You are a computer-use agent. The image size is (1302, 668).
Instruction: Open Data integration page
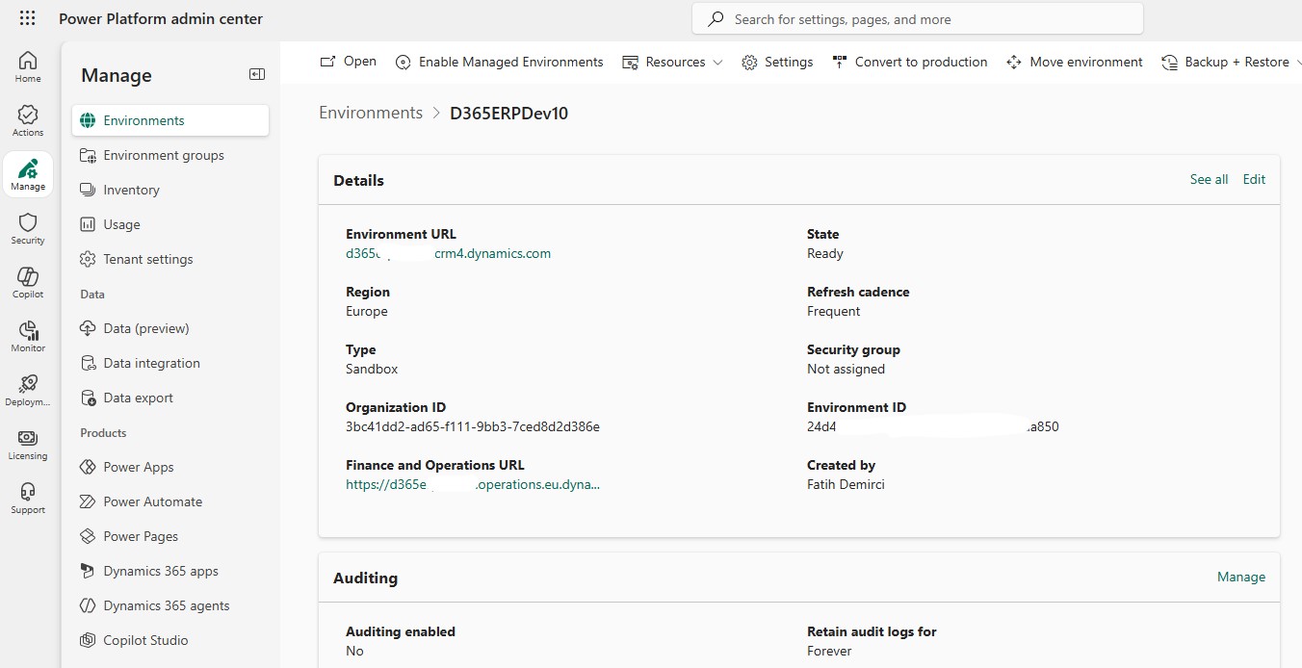click(170, 363)
